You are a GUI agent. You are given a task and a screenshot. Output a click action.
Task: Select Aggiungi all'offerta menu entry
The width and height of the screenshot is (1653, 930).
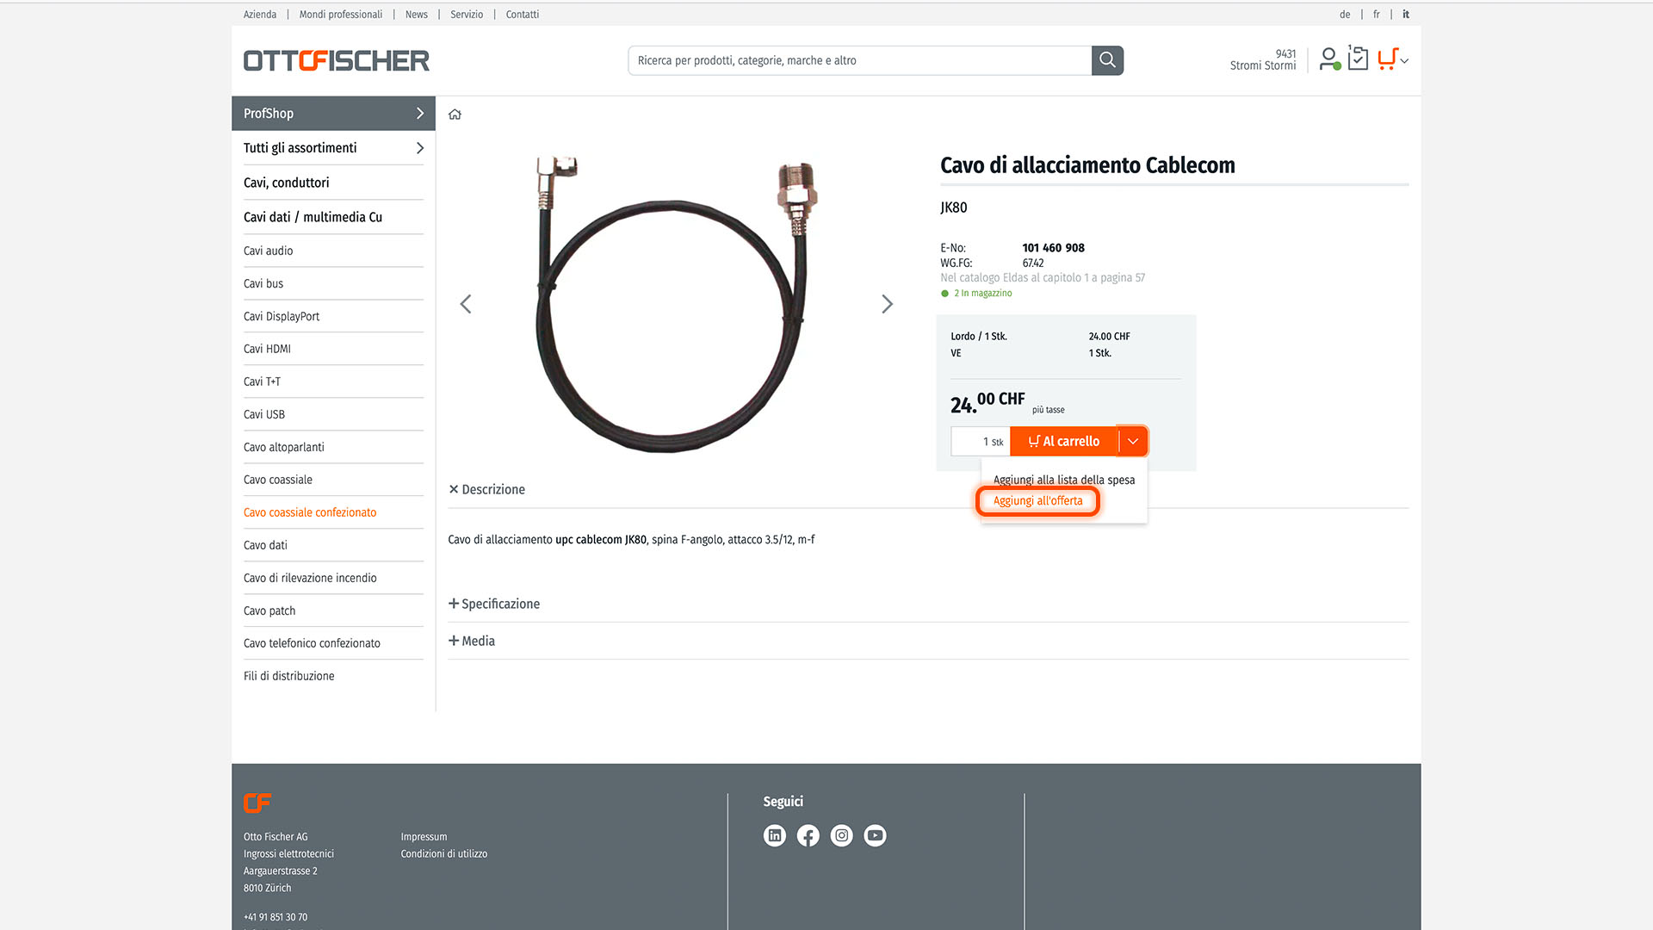click(1037, 500)
